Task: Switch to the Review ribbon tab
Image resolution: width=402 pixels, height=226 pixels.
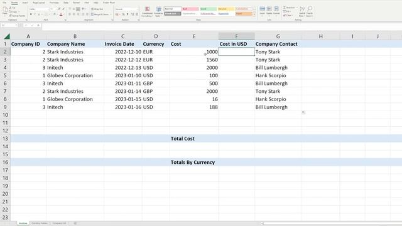Action: point(76,3)
